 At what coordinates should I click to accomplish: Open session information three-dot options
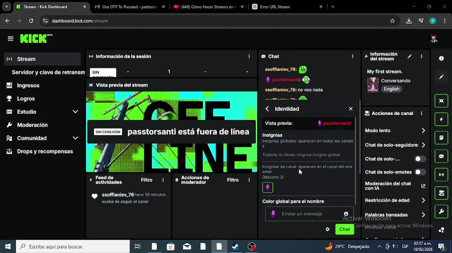(249, 56)
